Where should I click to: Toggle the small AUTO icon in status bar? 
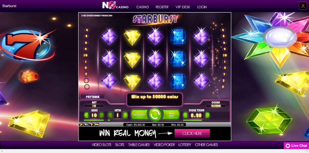coord(97,124)
